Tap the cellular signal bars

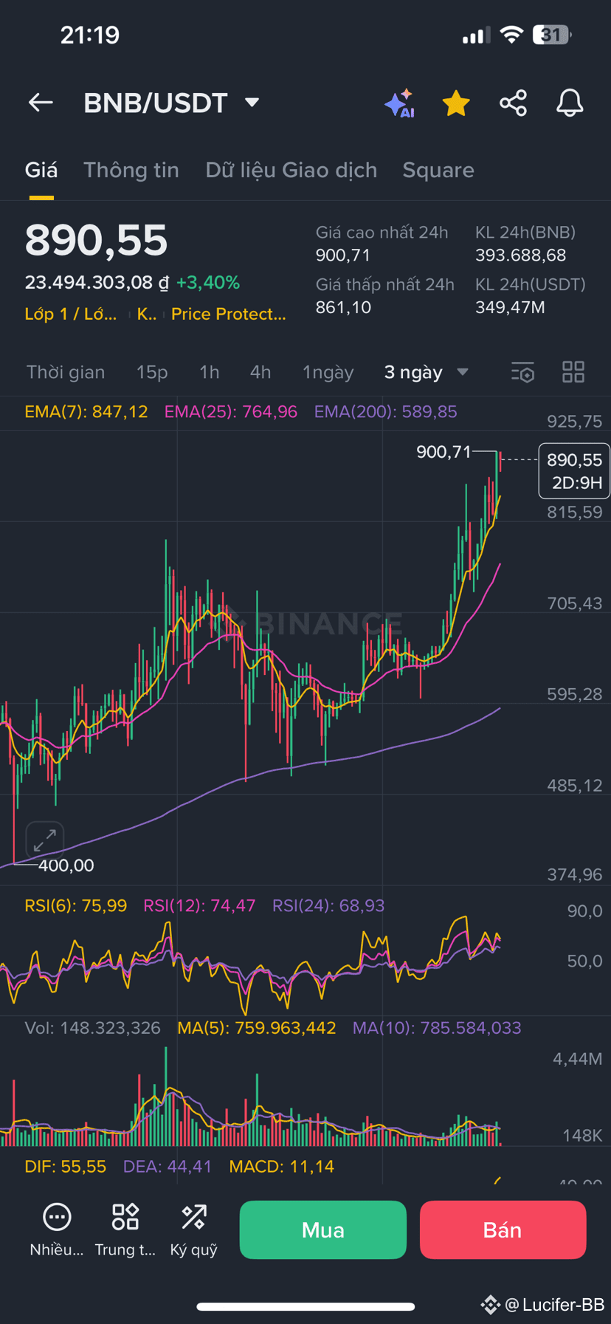(477, 35)
